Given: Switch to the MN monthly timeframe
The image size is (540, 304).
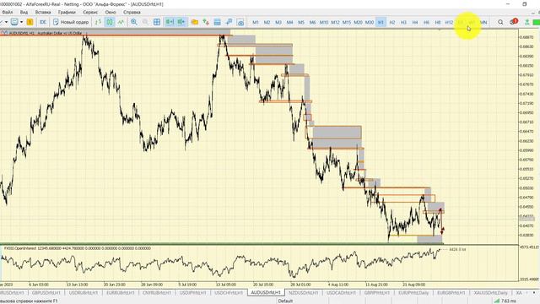Looking at the screenshot, I should (483, 23).
